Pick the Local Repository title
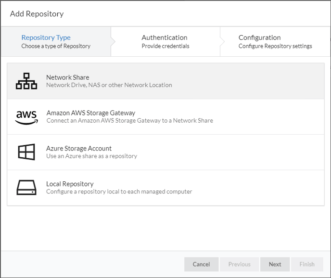 point(70,184)
